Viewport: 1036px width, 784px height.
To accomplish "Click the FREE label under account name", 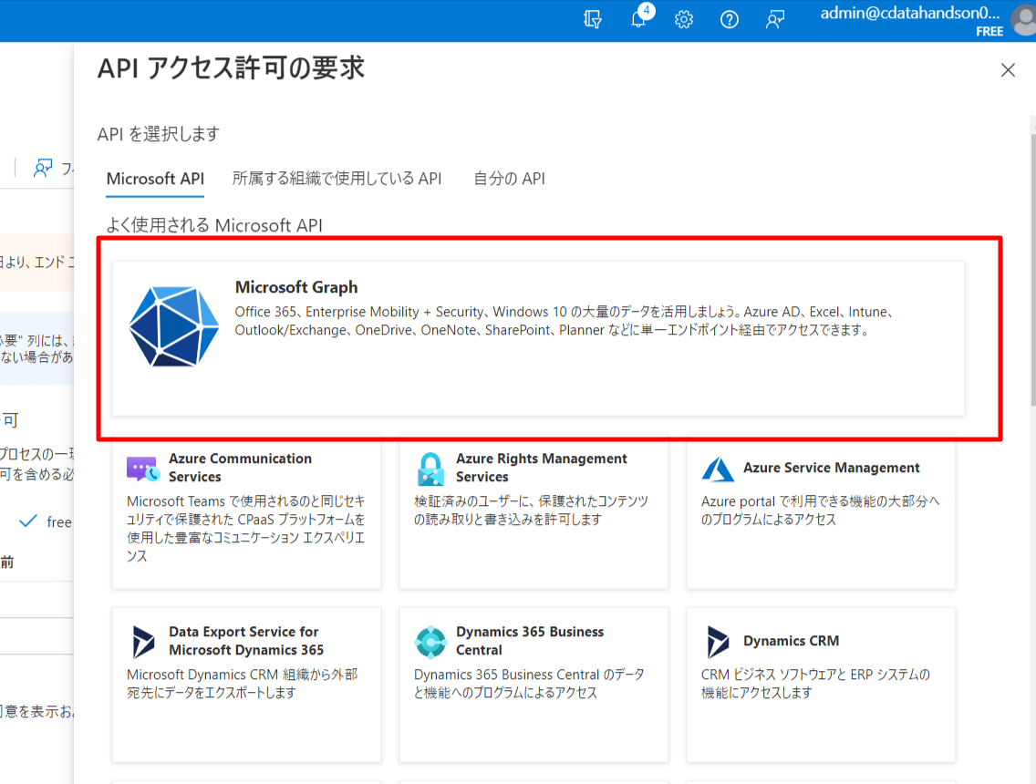I will click(x=989, y=31).
